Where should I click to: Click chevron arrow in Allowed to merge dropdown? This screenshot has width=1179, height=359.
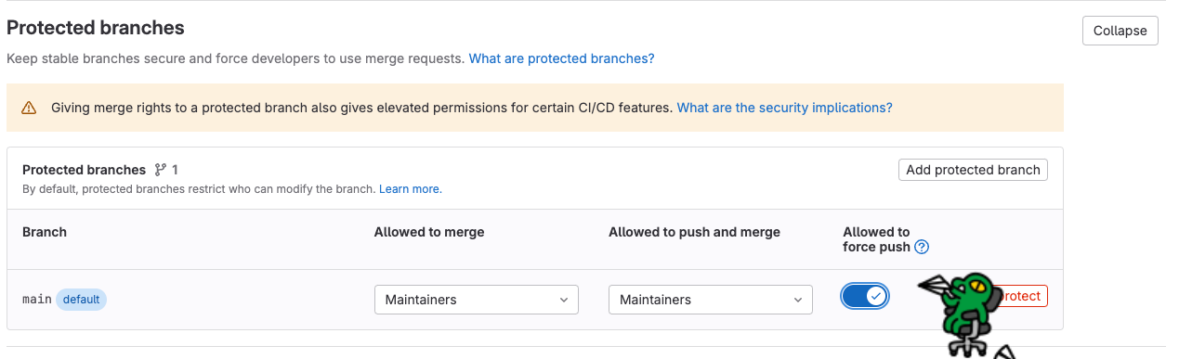pyautogui.click(x=564, y=300)
